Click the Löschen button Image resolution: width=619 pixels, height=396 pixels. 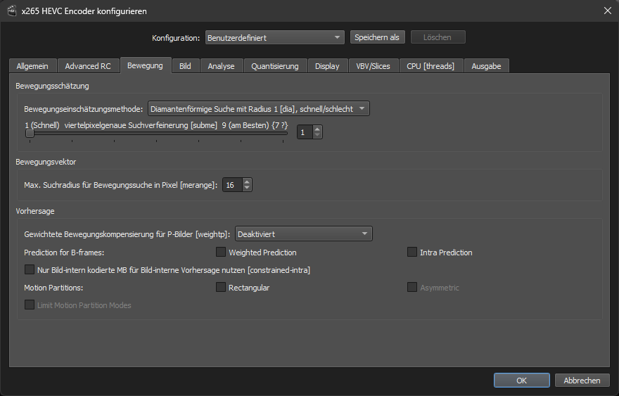(438, 37)
